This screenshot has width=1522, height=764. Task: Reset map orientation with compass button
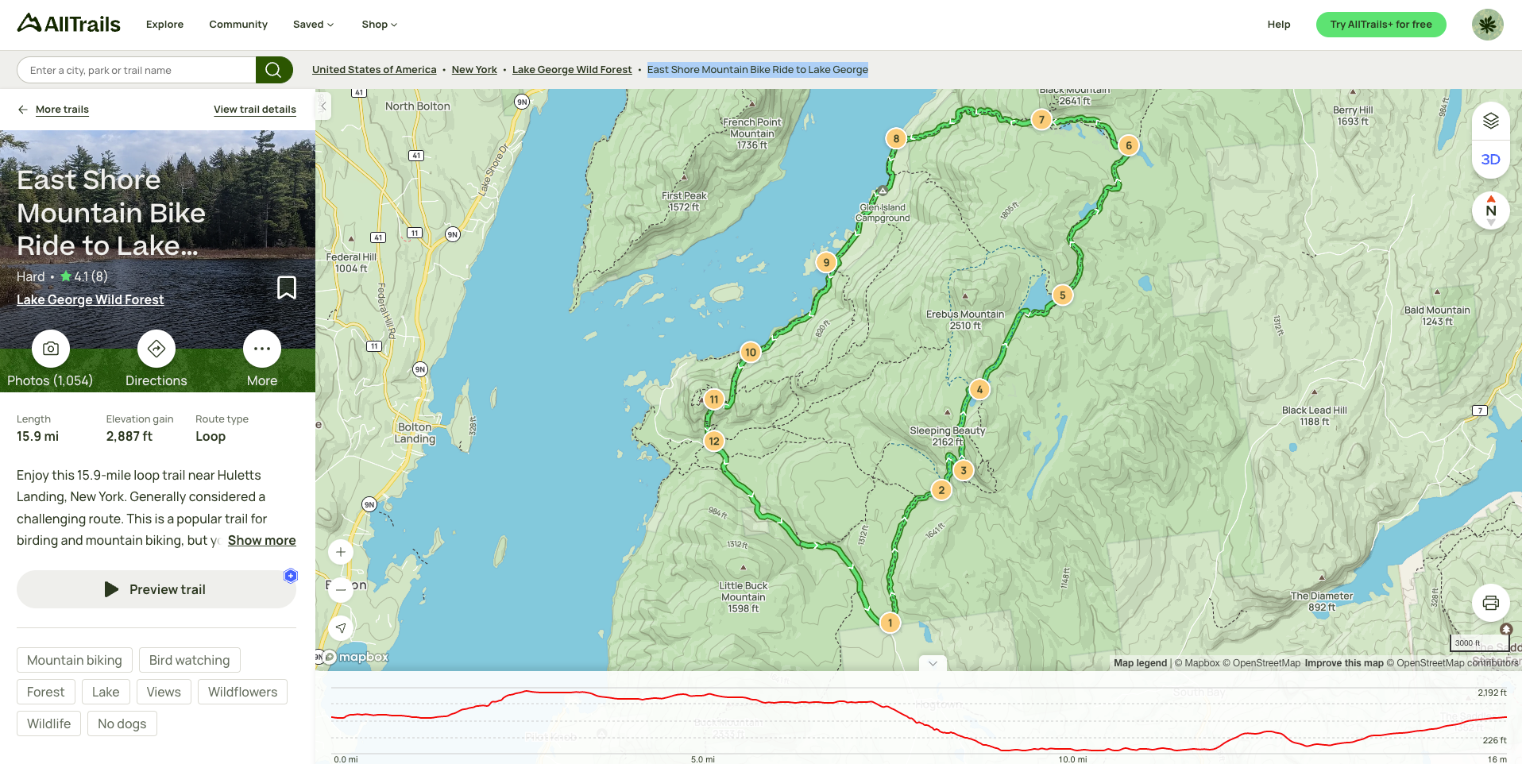coord(1490,210)
